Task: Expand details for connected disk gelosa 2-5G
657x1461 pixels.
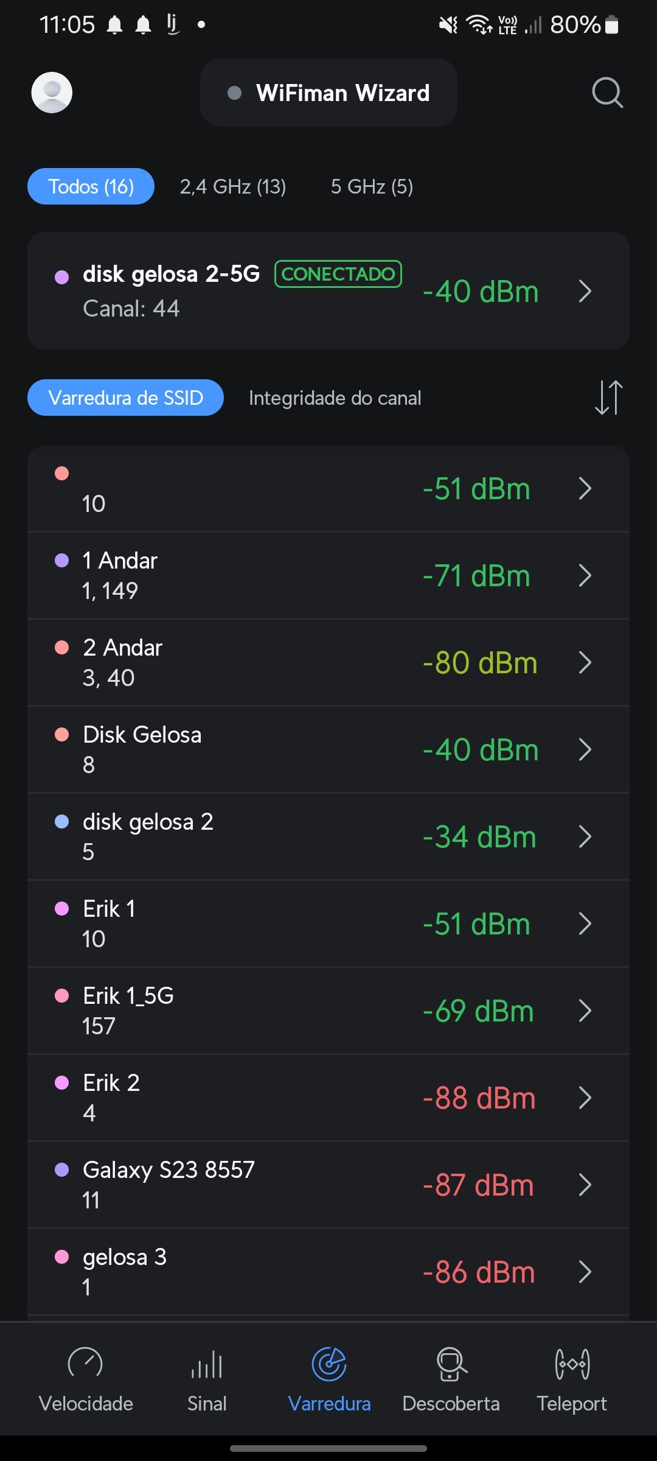Action: 585,291
